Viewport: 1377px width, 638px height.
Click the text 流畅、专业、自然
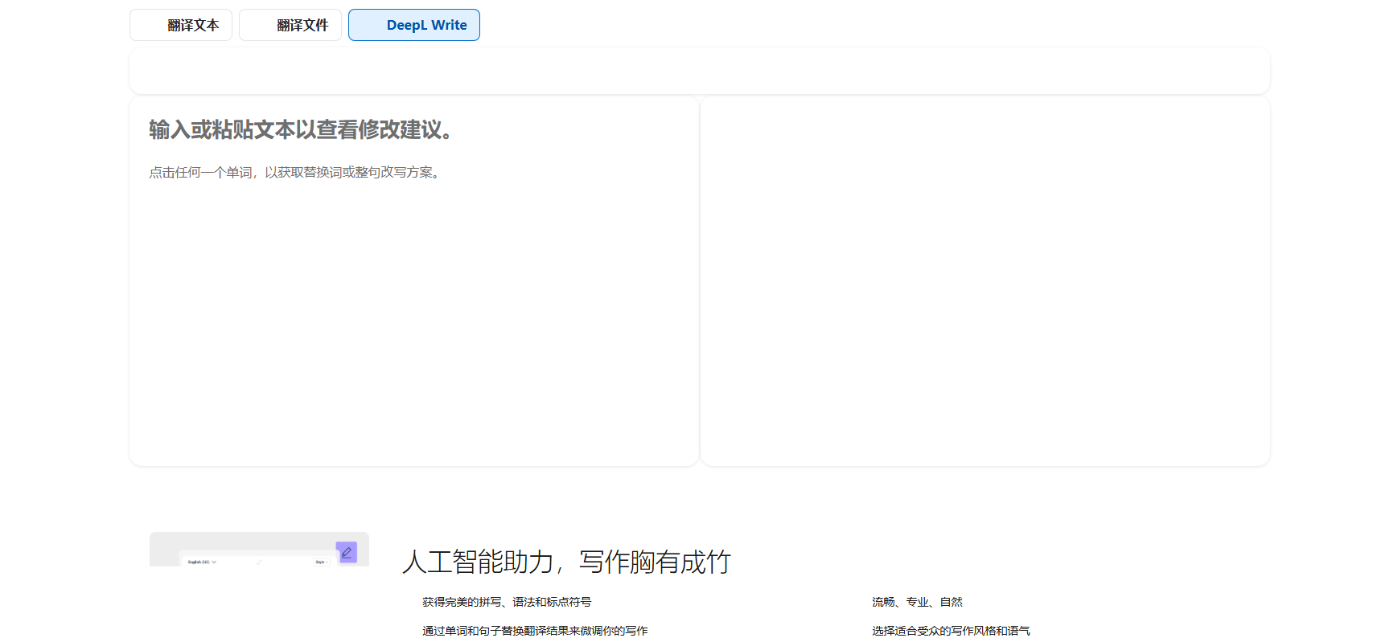point(917,602)
